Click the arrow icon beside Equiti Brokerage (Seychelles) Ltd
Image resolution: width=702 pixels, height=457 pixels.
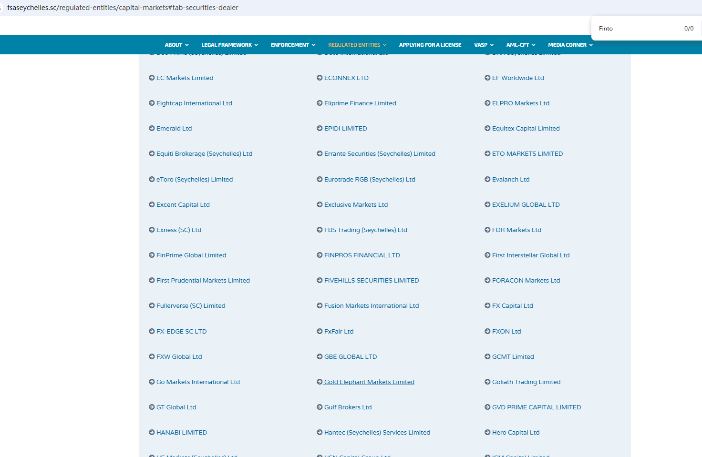point(152,153)
